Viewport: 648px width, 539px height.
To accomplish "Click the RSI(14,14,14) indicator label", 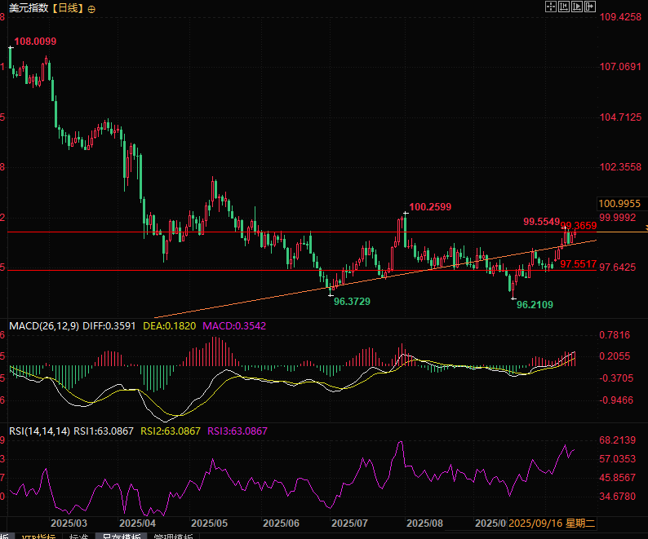I will click(x=38, y=431).
